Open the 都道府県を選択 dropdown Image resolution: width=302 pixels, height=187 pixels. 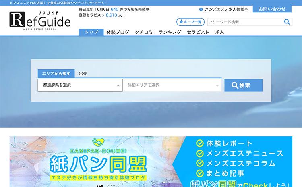pos(80,85)
